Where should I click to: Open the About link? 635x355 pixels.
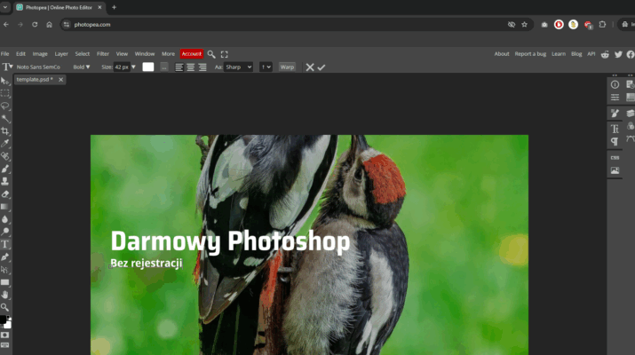502,54
